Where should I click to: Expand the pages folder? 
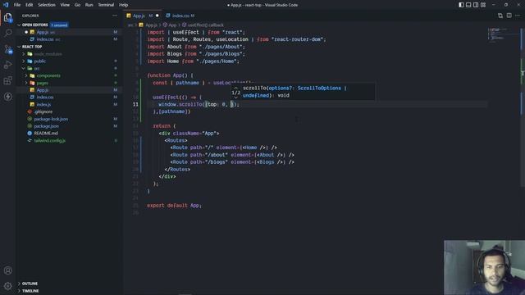[26, 83]
